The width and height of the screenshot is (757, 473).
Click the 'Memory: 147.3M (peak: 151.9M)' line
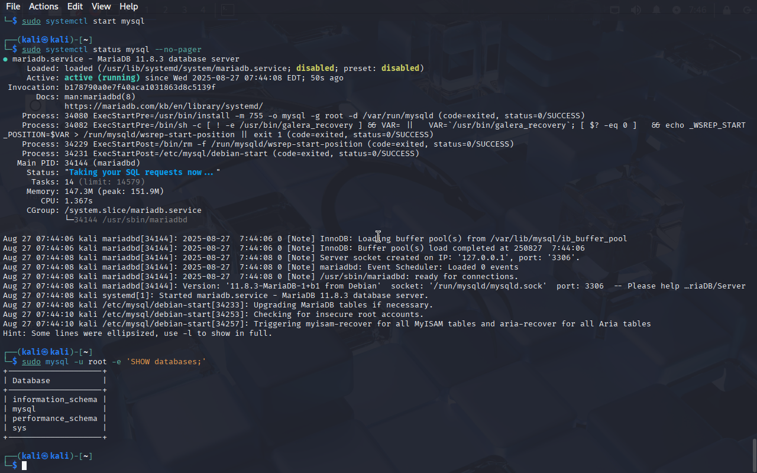point(95,192)
